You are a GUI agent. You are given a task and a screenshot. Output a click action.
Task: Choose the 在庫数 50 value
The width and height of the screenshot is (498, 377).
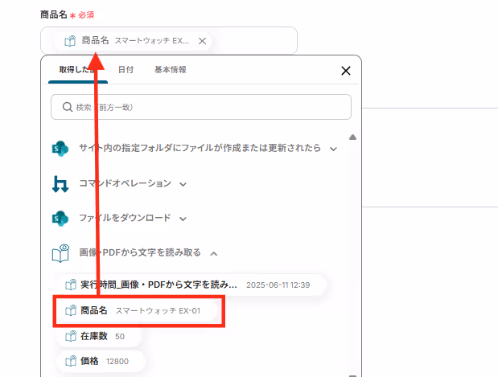point(99,336)
